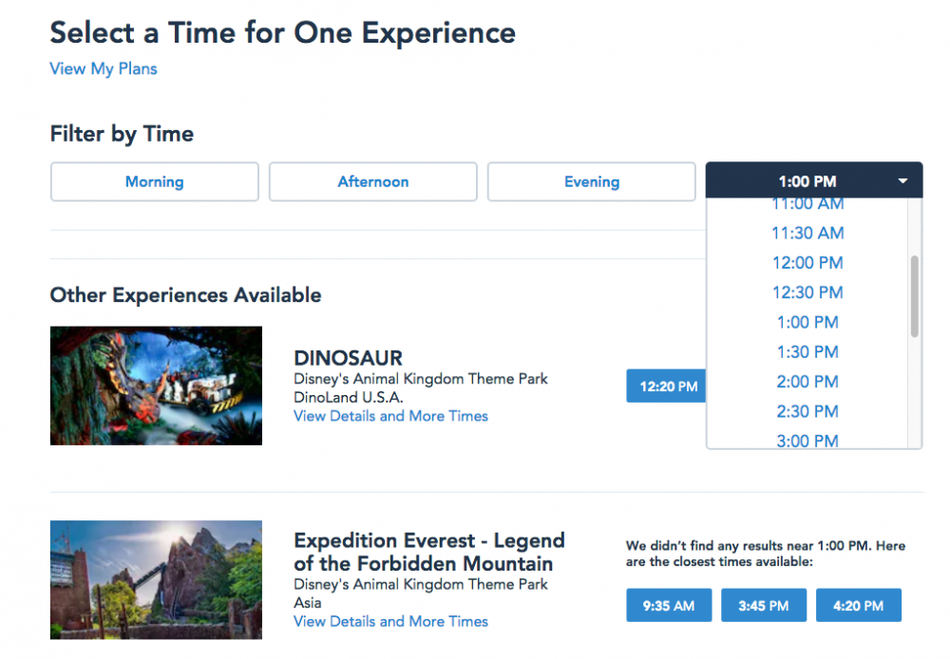Select 1:00 PM in the dropdown list
Image resolution: width=950 pixels, height=659 pixels.
tap(807, 322)
